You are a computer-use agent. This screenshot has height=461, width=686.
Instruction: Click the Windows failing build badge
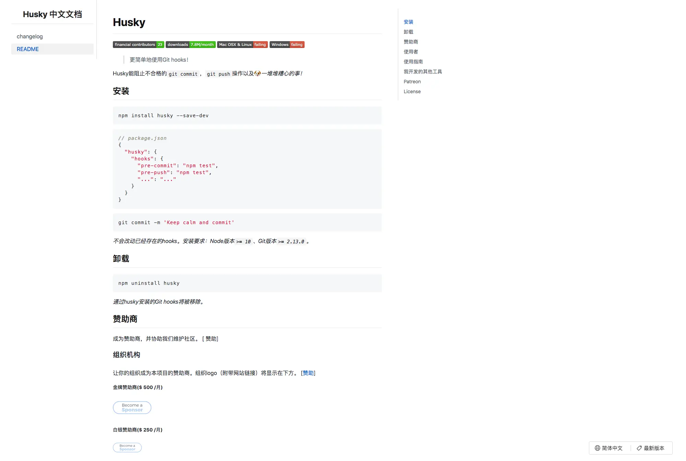(x=287, y=45)
